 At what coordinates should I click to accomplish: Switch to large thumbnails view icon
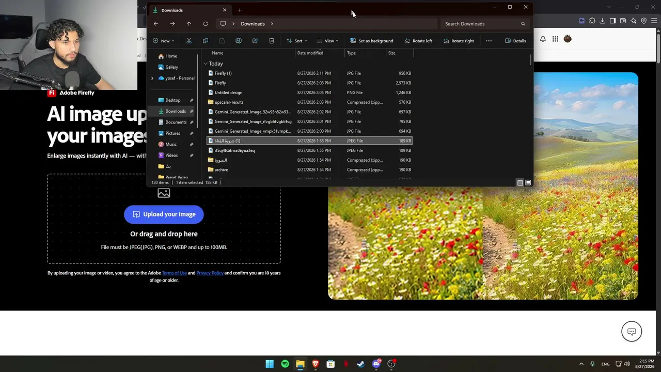tap(528, 182)
